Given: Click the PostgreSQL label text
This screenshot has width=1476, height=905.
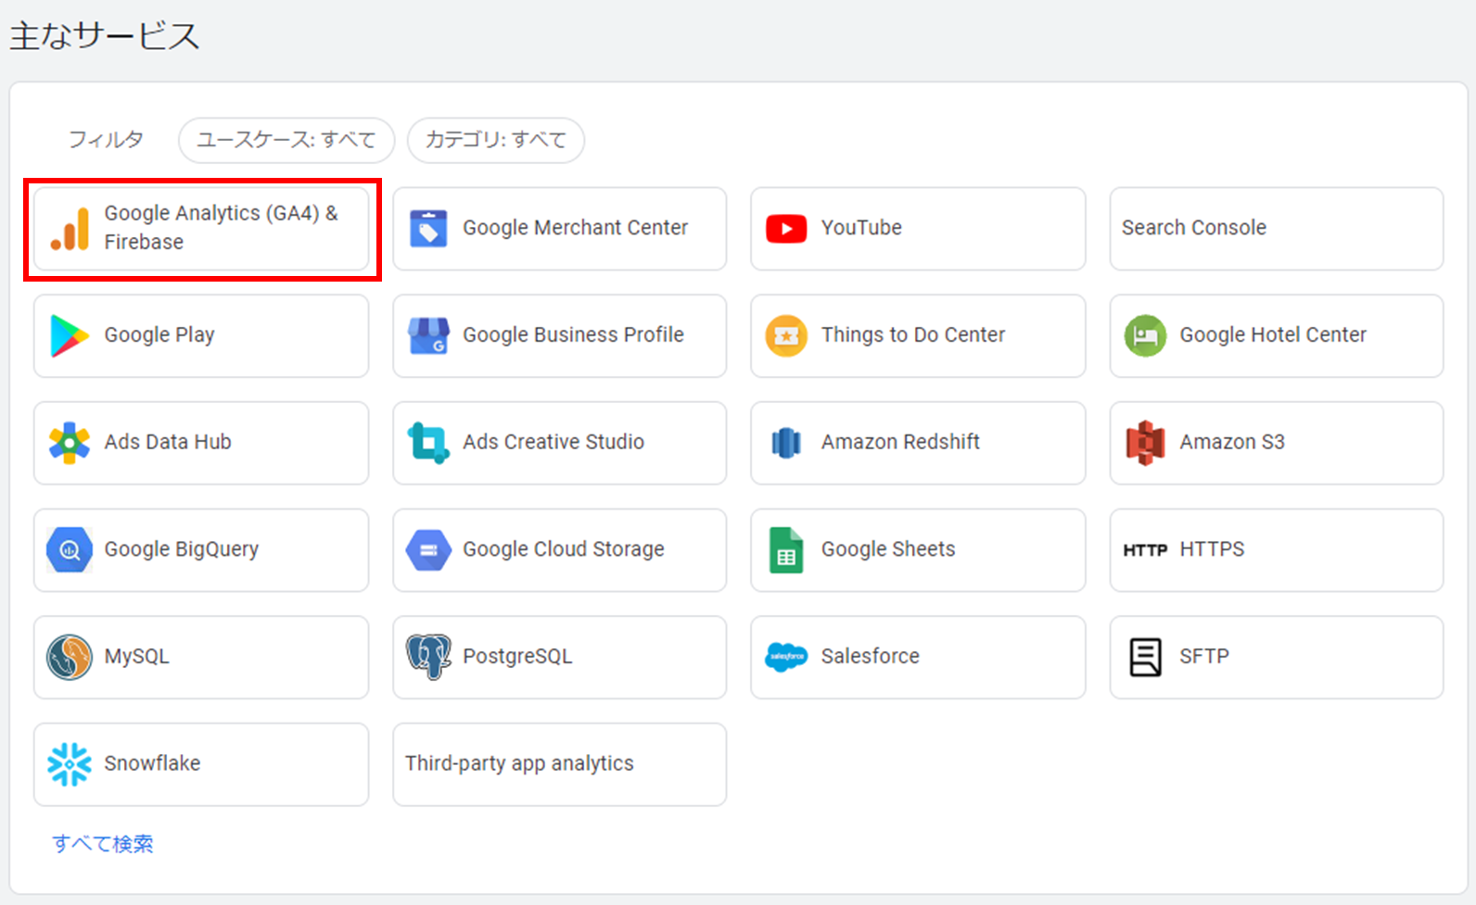Looking at the screenshot, I should (517, 658).
